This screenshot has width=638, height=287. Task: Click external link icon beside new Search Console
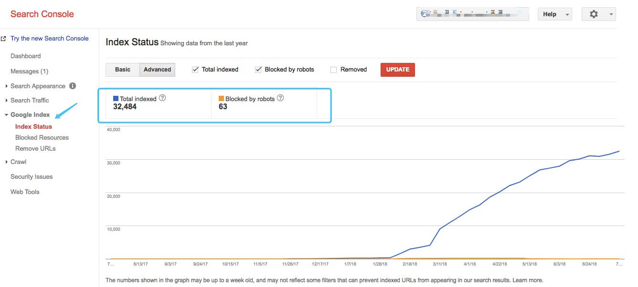point(3,39)
